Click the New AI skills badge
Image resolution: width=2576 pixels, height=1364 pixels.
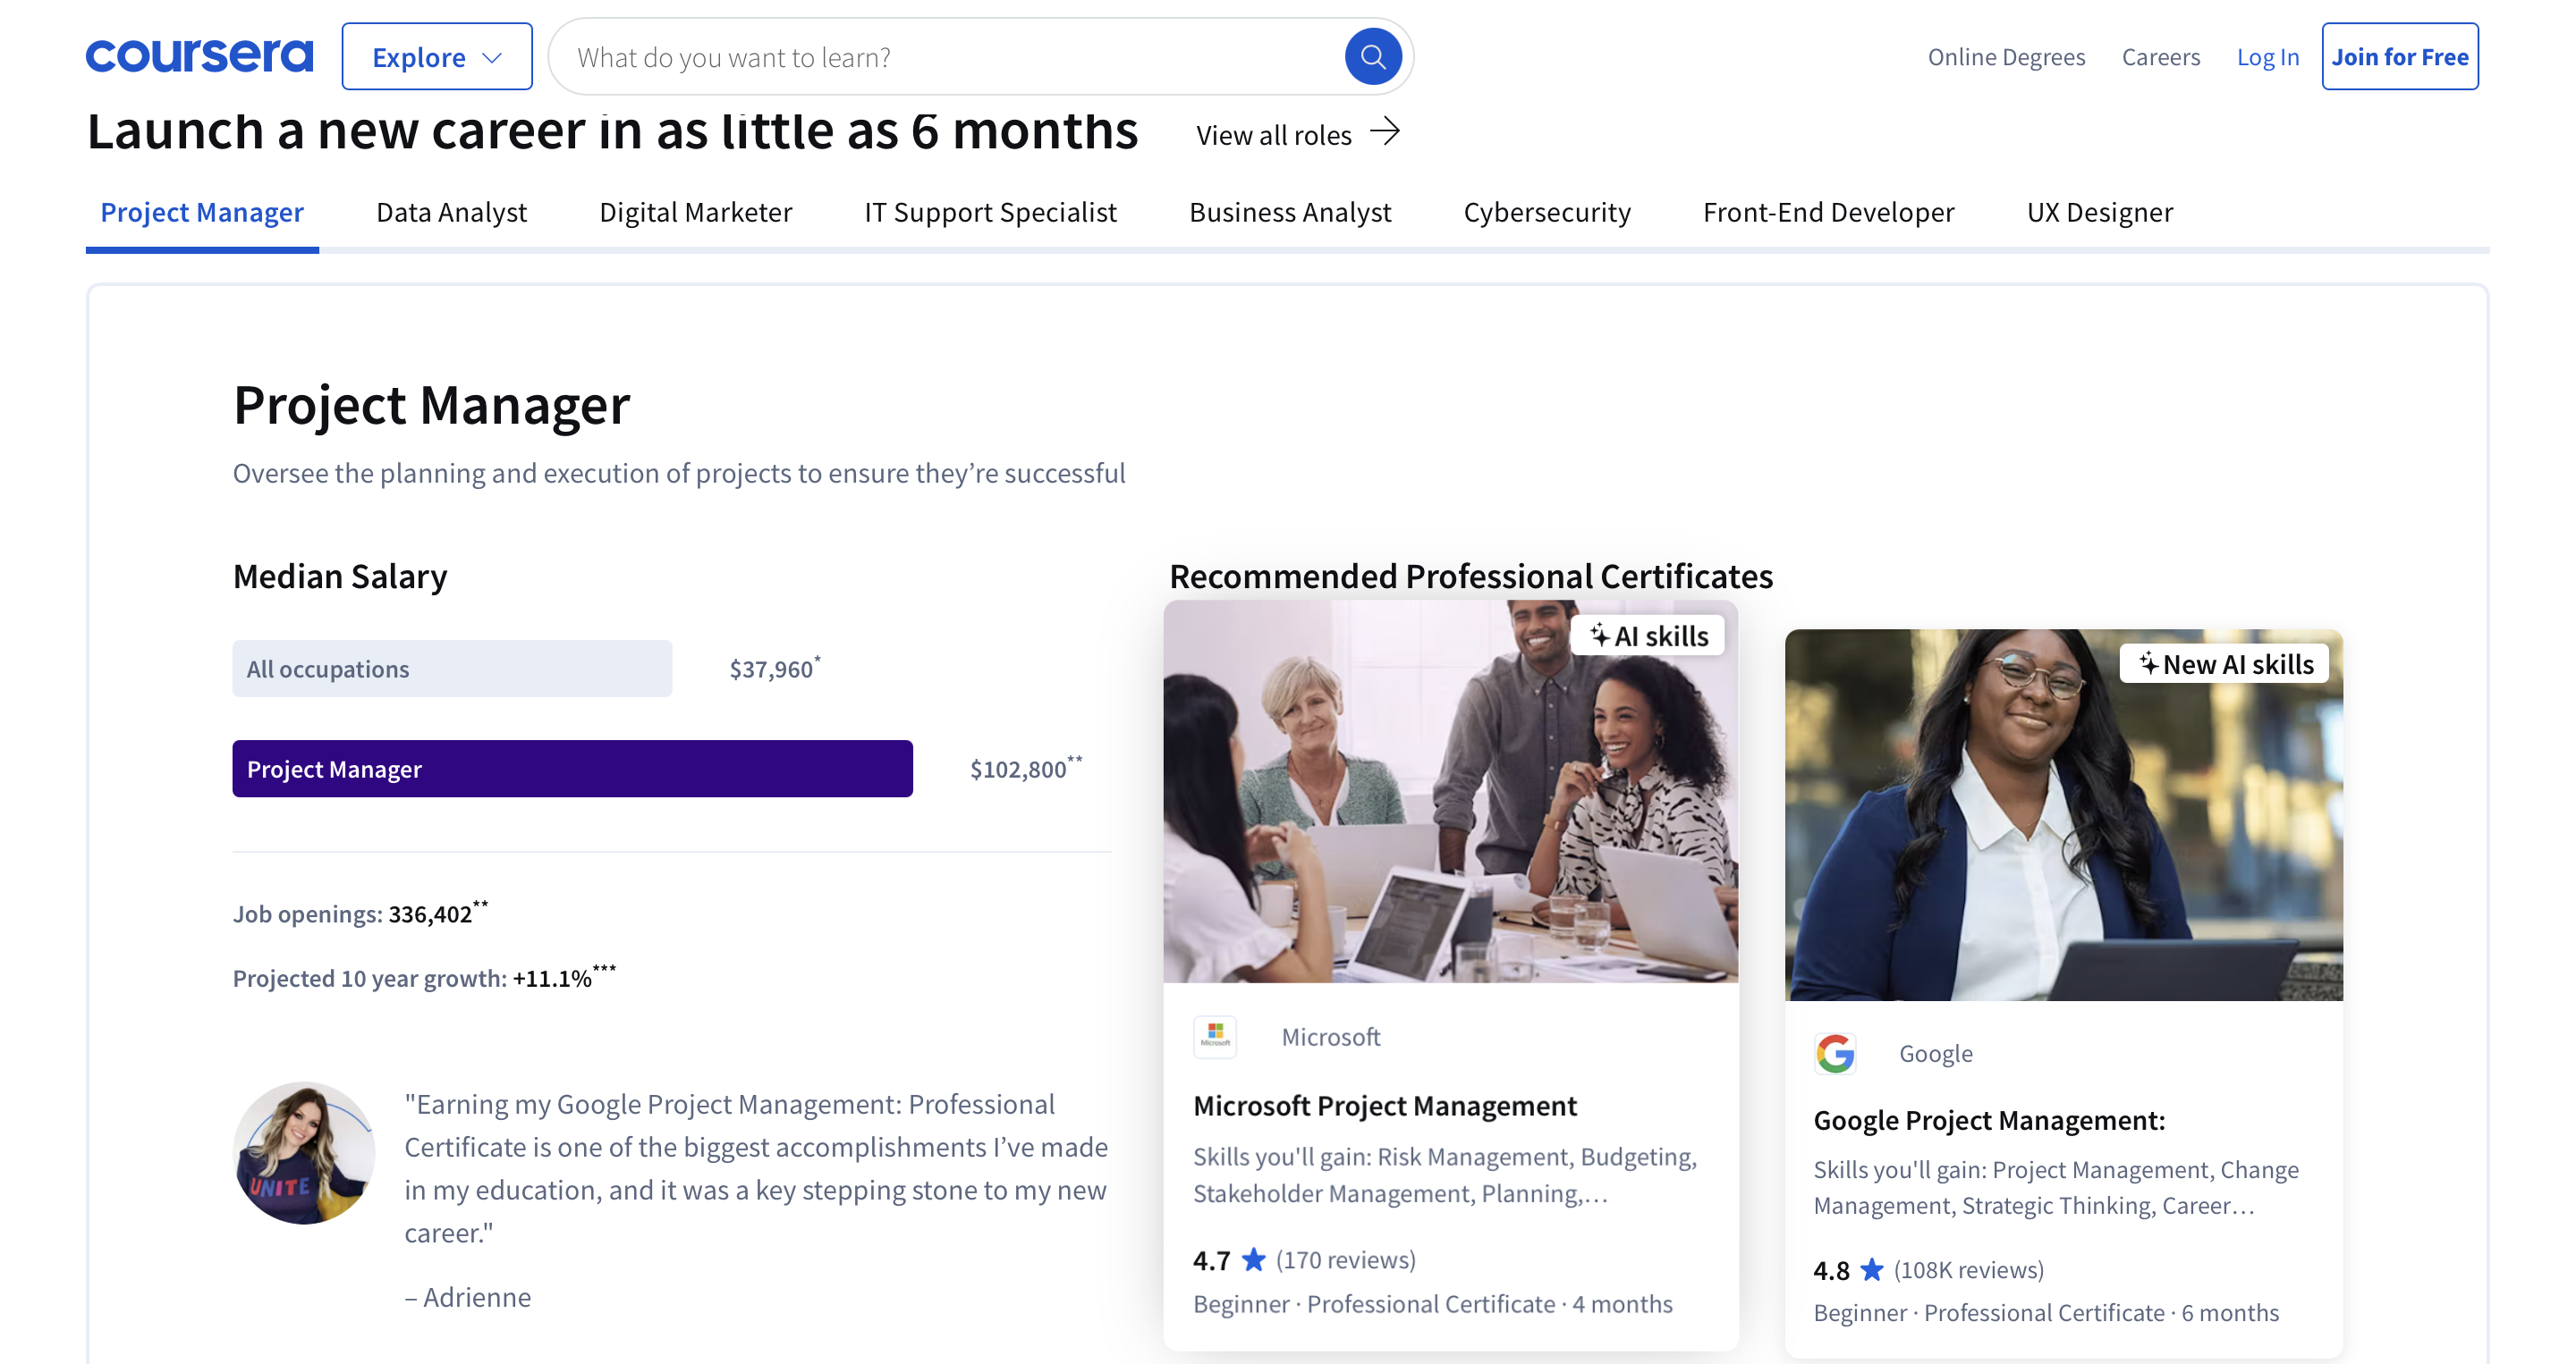(2225, 663)
